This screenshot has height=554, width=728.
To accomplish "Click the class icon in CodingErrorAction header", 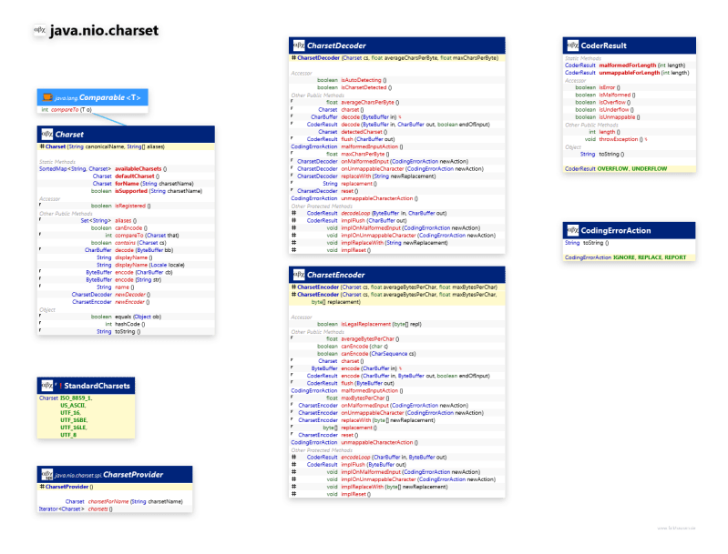I will pos(573,230).
